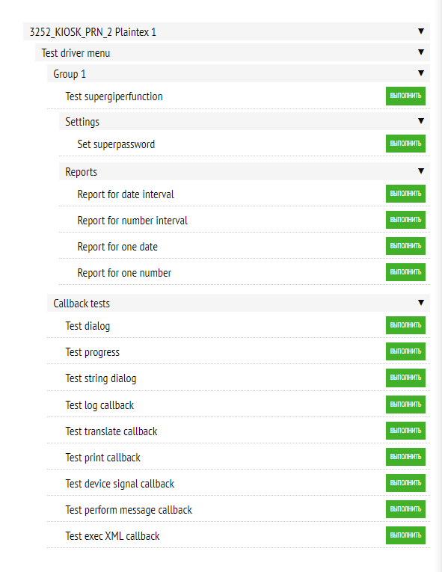
Task: Execute Test log callback button
Action: (405, 405)
